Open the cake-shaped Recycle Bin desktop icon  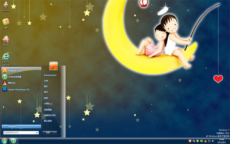[x=6, y=41]
